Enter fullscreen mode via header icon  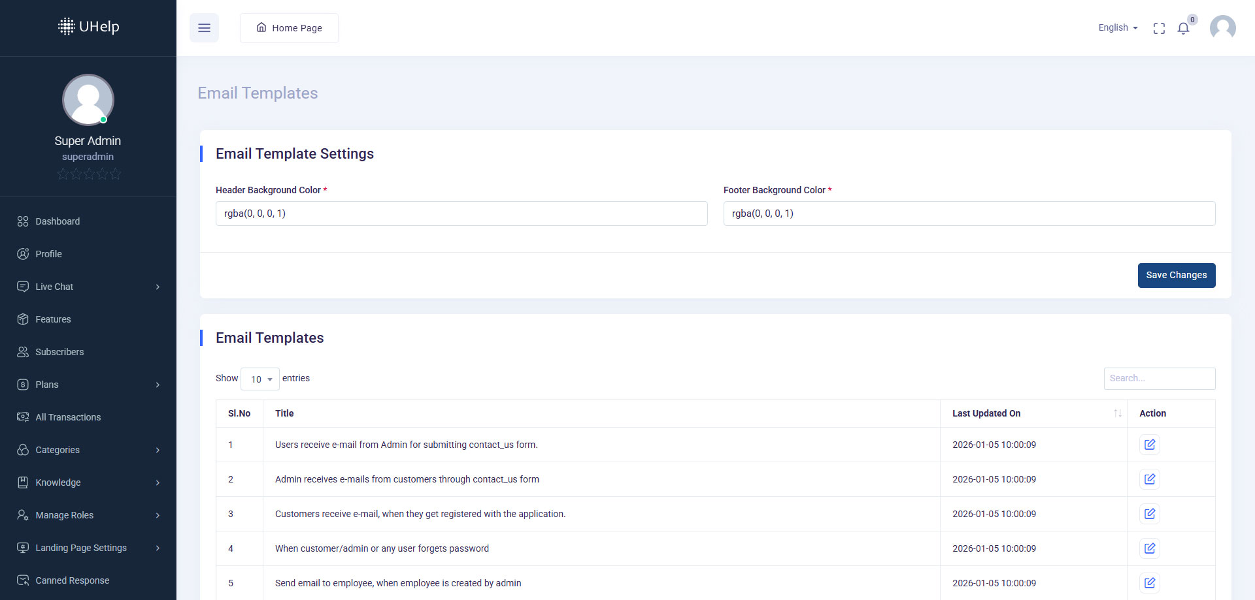(x=1159, y=28)
